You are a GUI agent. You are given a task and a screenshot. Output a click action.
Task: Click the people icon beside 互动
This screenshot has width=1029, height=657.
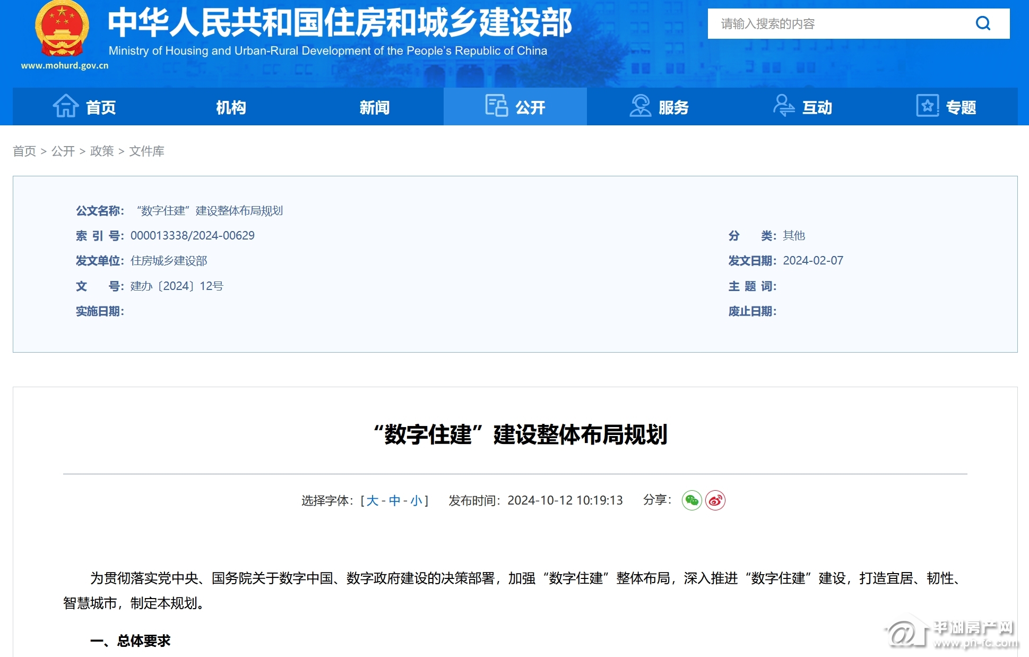tap(784, 106)
